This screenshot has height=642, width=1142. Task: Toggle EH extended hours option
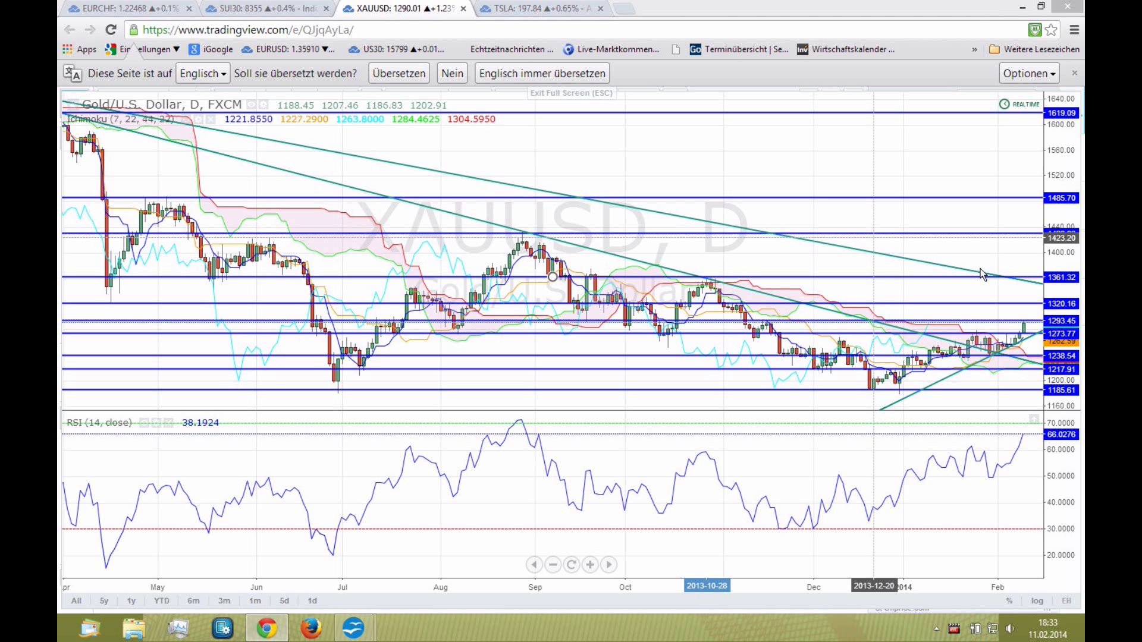[1066, 601]
